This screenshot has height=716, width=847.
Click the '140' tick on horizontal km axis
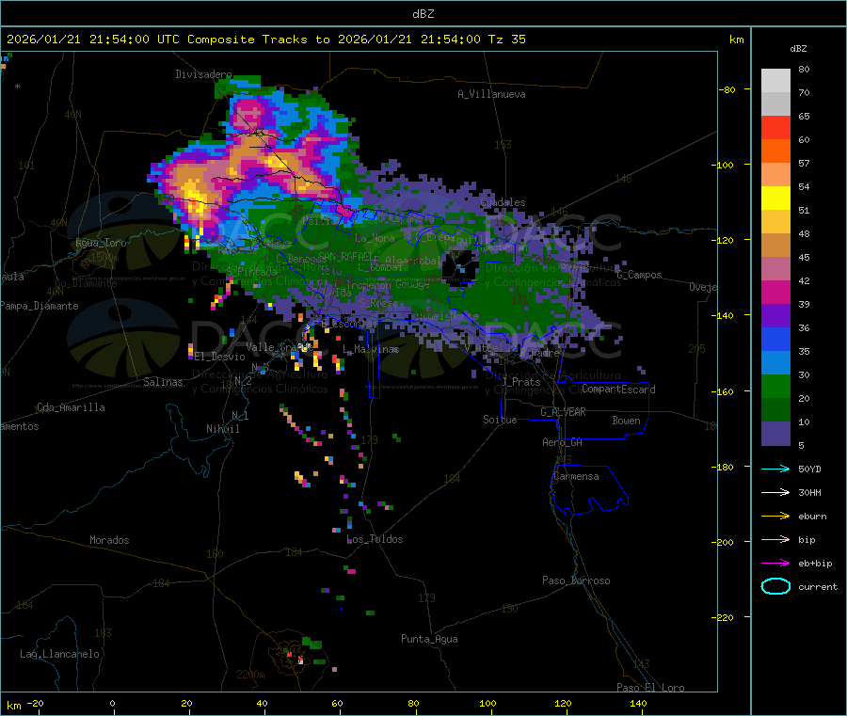pyautogui.click(x=638, y=703)
